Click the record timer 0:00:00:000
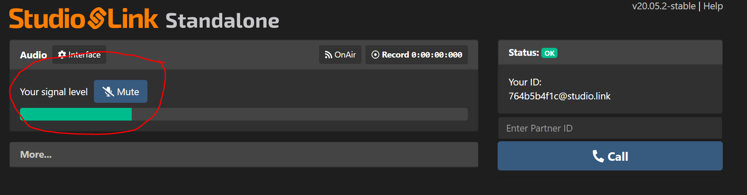The width and height of the screenshot is (747, 195). 437,55
